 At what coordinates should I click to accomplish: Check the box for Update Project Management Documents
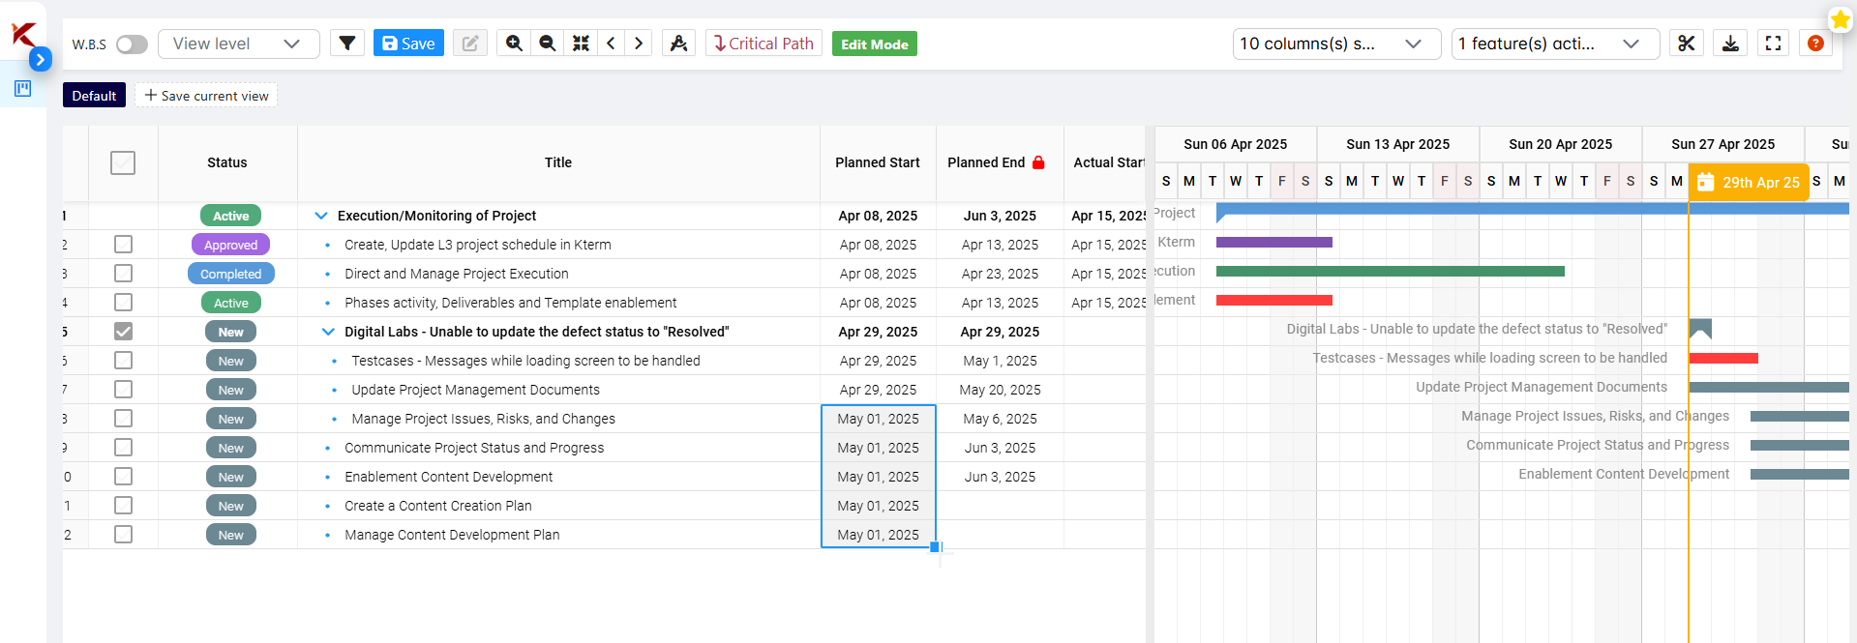pos(123,390)
